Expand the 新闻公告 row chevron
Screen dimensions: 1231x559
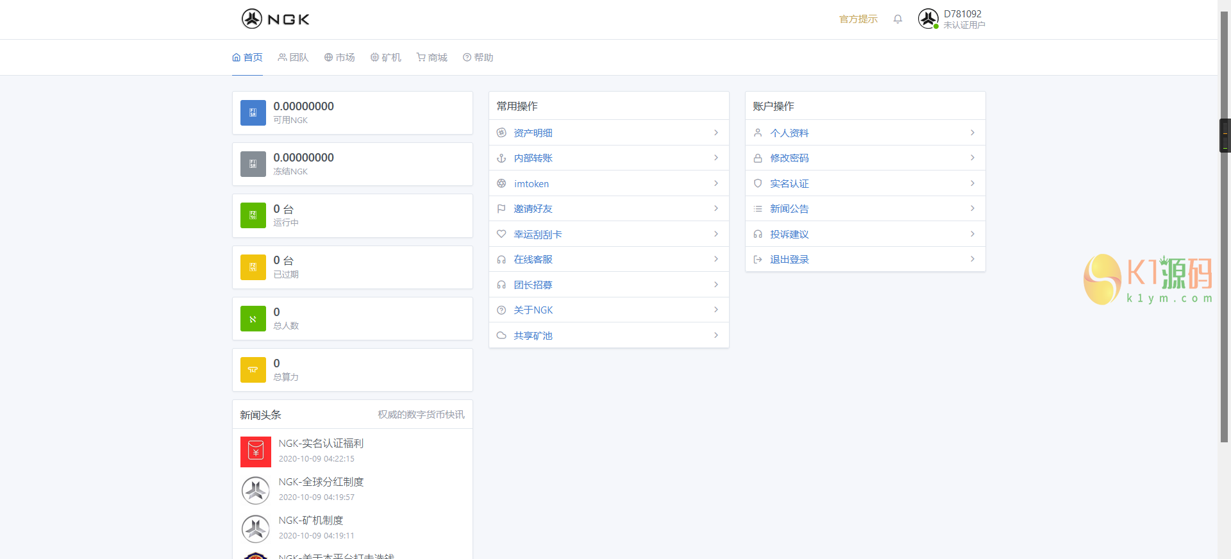click(973, 208)
